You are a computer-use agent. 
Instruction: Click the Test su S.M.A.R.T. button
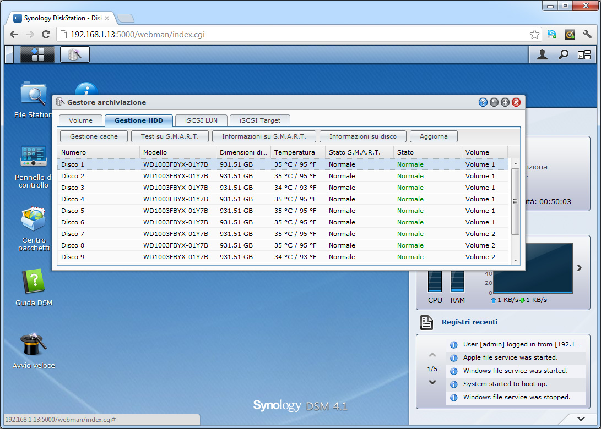click(170, 136)
